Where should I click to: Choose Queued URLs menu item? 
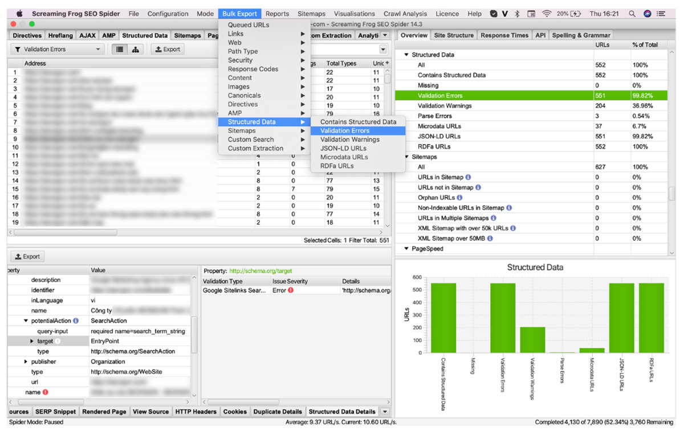pyautogui.click(x=264, y=25)
